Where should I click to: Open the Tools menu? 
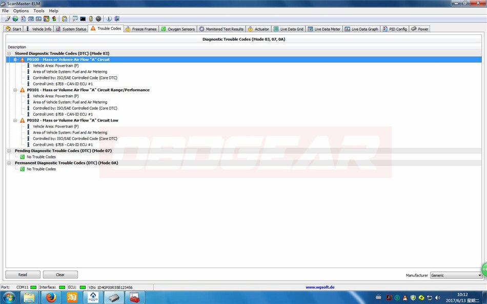pyautogui.click(x=39, y=11)
